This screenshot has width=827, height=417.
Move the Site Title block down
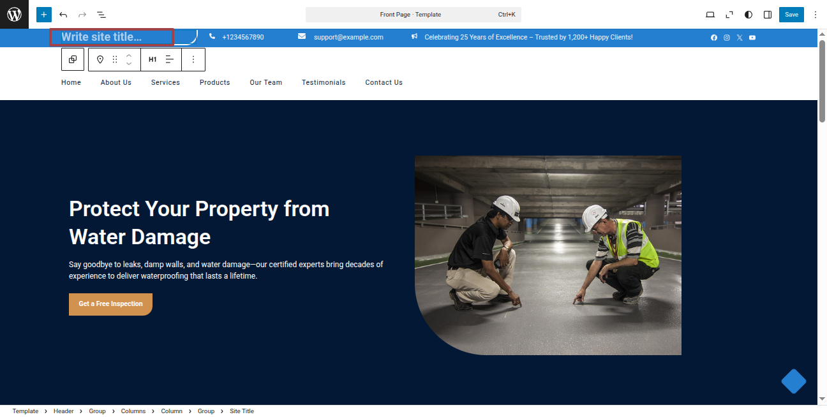tap(129, 64)
